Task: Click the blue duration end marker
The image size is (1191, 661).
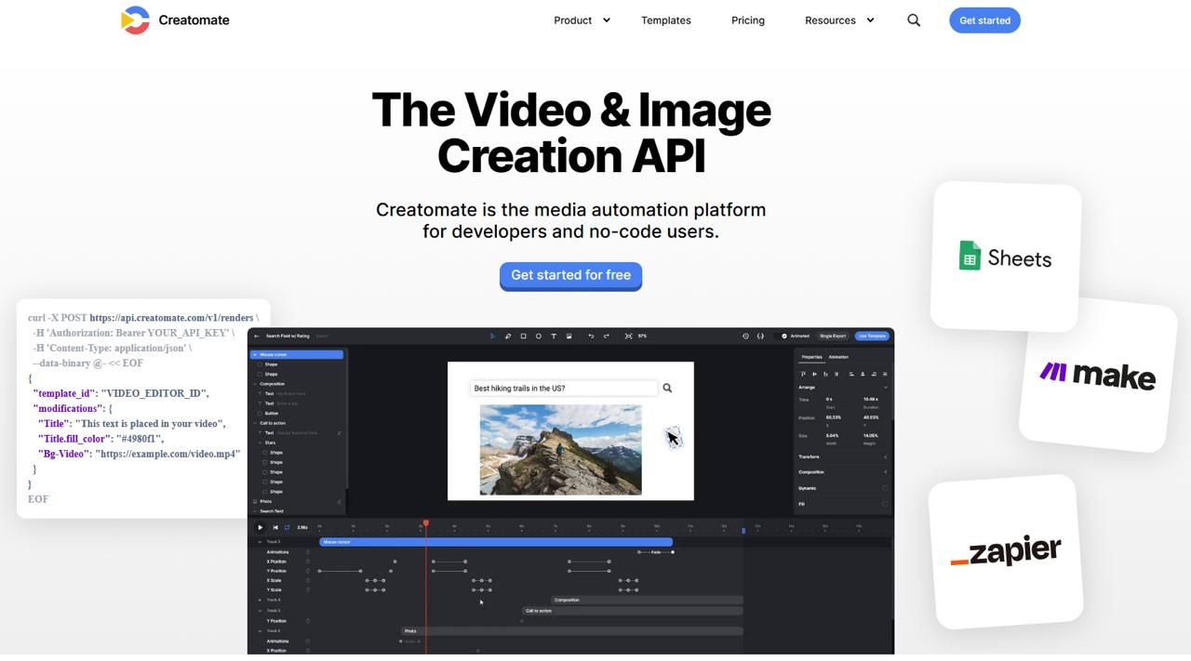Action: tap(743, 530)
